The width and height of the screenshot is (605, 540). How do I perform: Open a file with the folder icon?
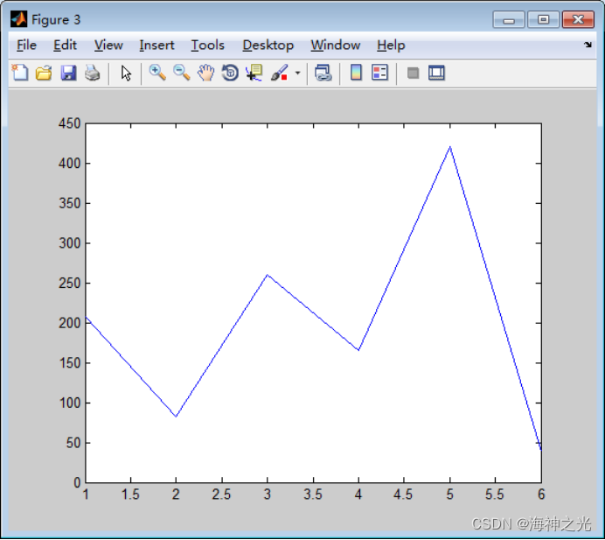(44, 73)
